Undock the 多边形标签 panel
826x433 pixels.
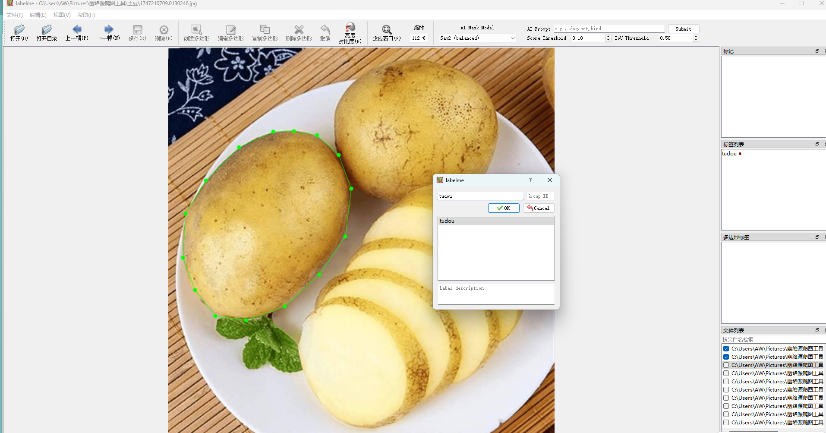pos(817,237)
